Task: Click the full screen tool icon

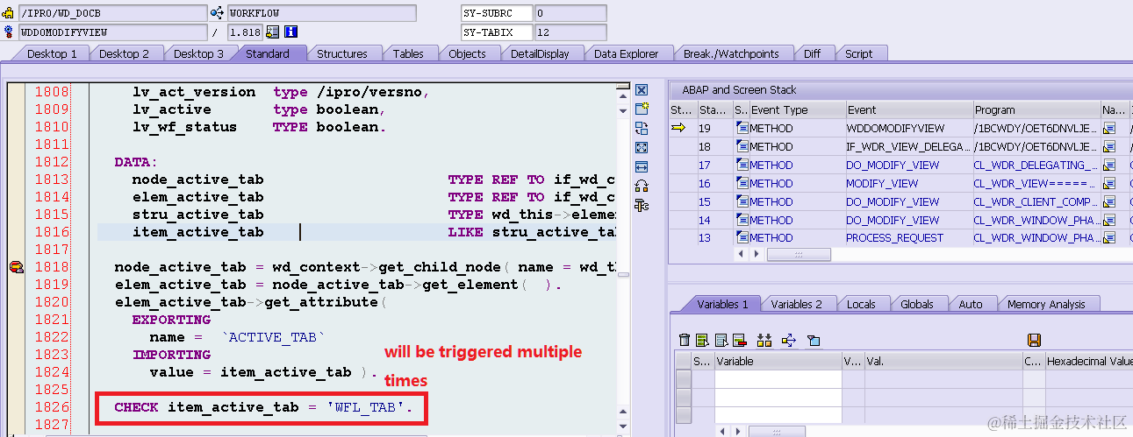Action: click(x=642, y=147)
